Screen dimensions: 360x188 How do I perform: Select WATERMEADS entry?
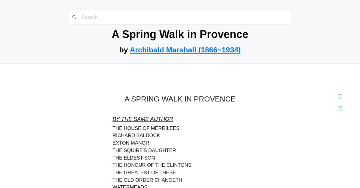[130, 187]
